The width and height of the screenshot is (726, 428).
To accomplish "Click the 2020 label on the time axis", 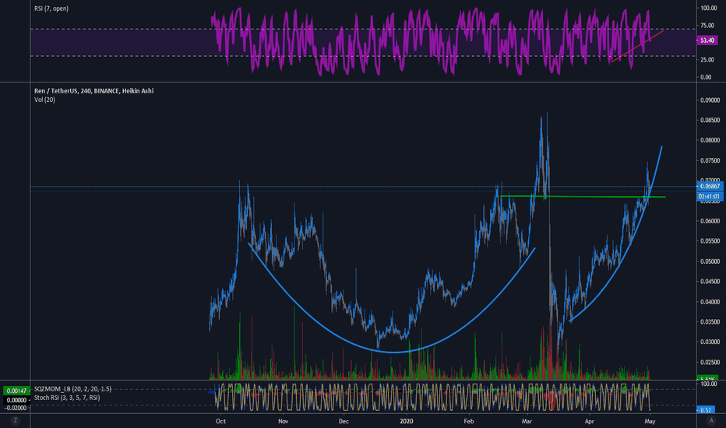I will coord(406,421).
